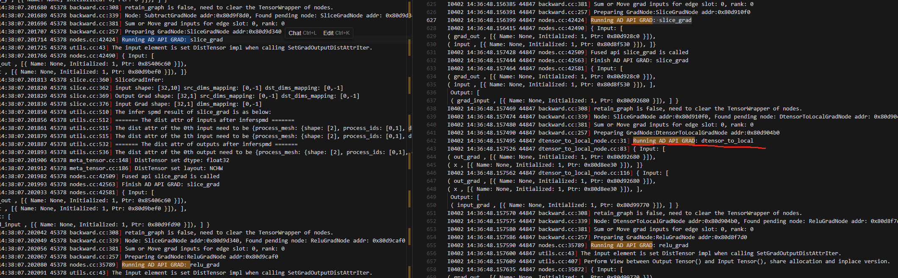Image resolution: width=898 pixels, height=278 pixels.
Task: Click line number 642 in the right gutter
Action: [431, 141]
